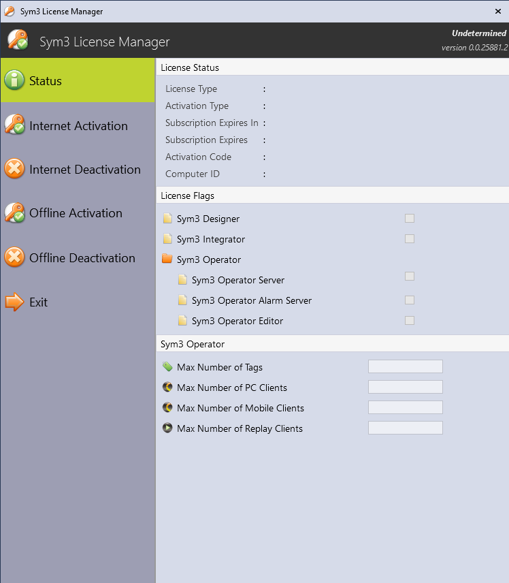509x583 pixels.
Task: Click the Replay Clients play icon
Action: [167, 428]
